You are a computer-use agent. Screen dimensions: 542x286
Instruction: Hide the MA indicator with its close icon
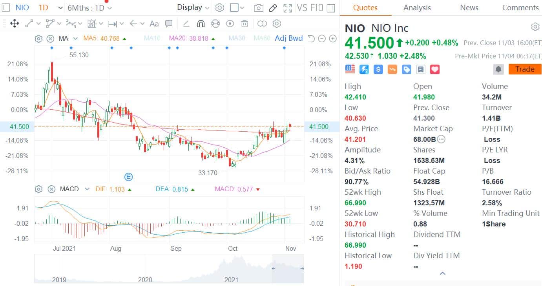[51, 38]
